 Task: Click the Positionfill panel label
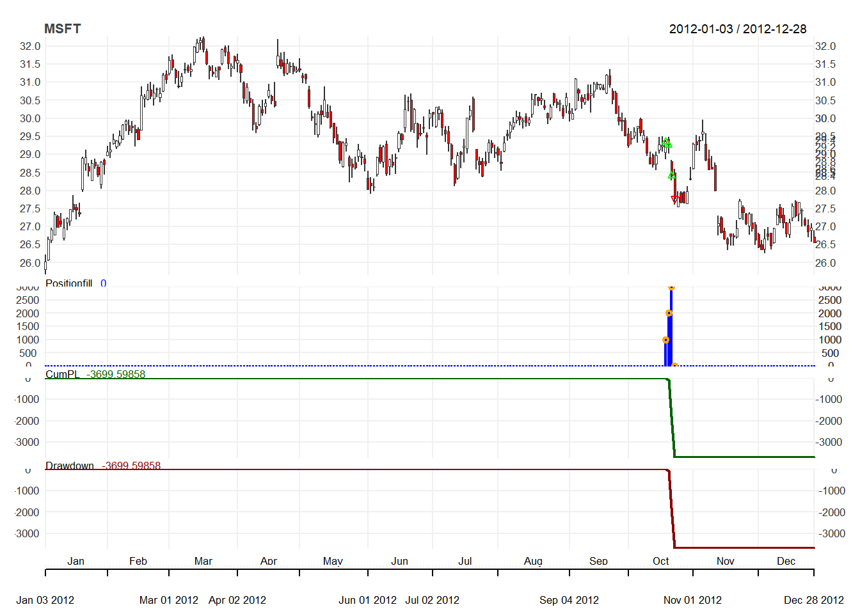[69, 283]
